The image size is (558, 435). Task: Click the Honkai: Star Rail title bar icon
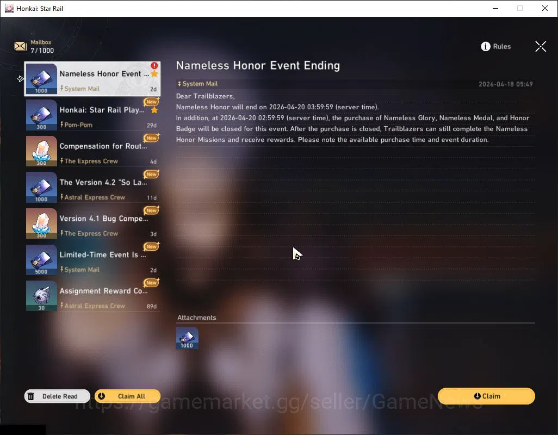click(9, 8)
